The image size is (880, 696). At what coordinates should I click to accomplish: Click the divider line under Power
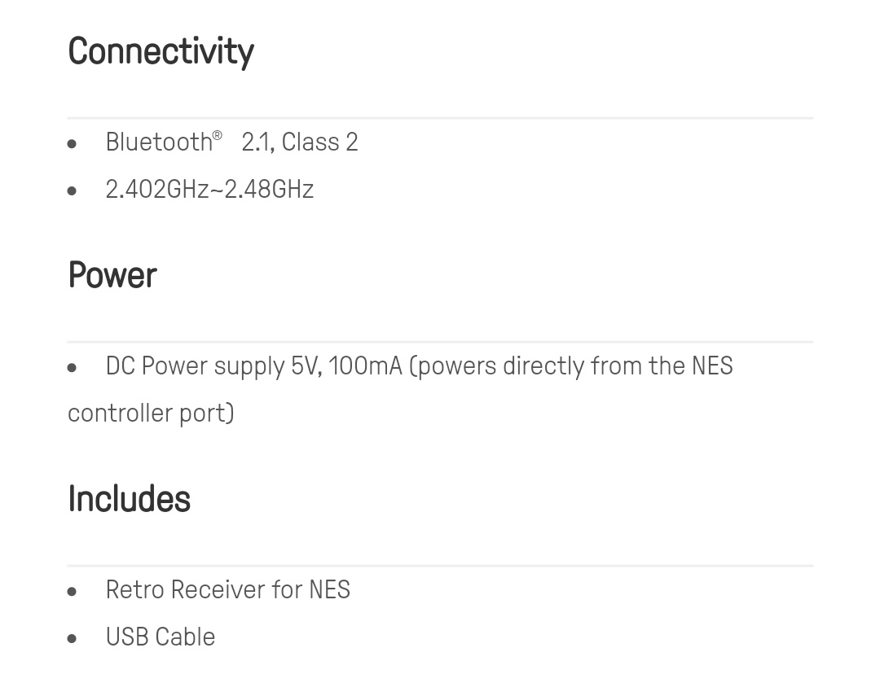[440, 342]
